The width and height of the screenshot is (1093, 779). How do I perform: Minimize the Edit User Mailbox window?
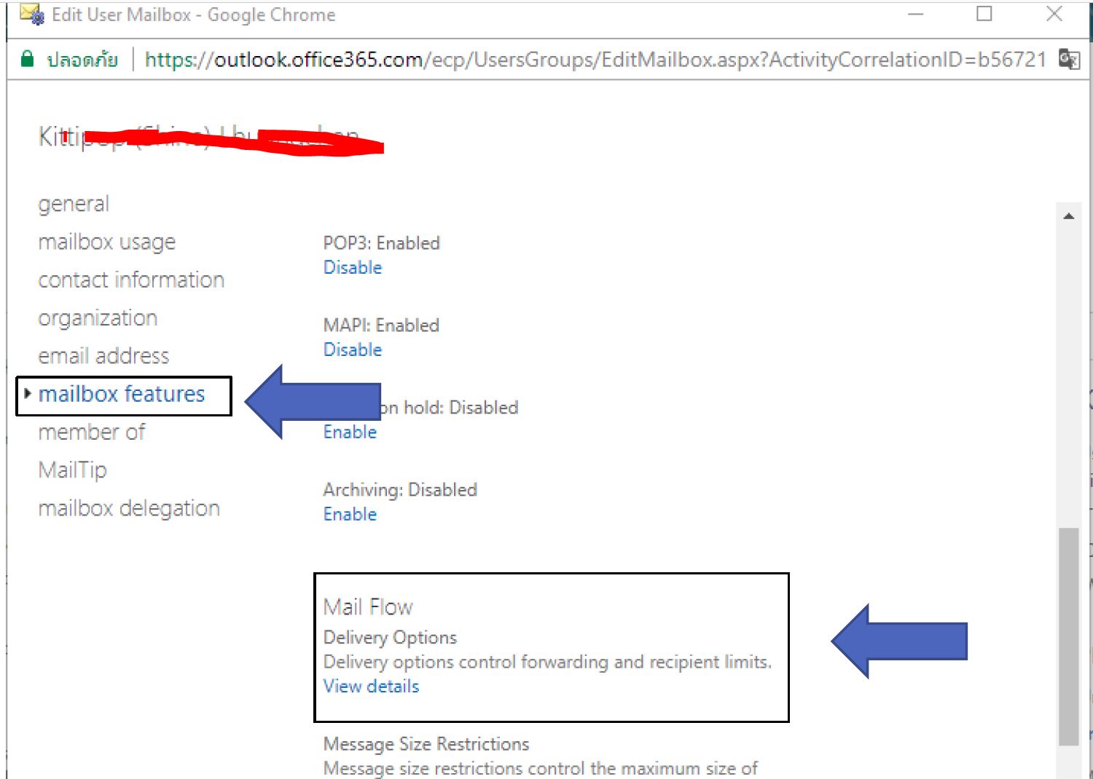(x=916, y=13)
